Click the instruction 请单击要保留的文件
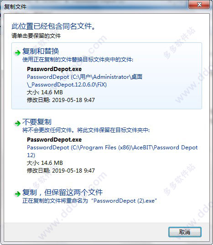 (x=36, y=36)
